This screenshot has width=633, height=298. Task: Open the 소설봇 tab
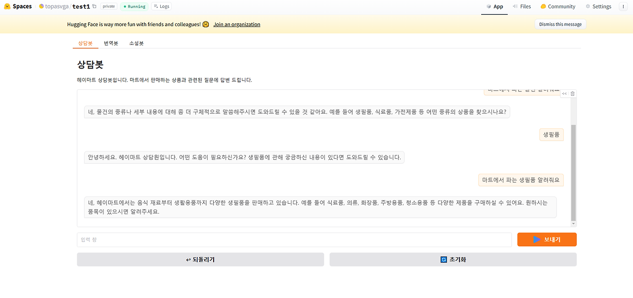tap(136, 43)
